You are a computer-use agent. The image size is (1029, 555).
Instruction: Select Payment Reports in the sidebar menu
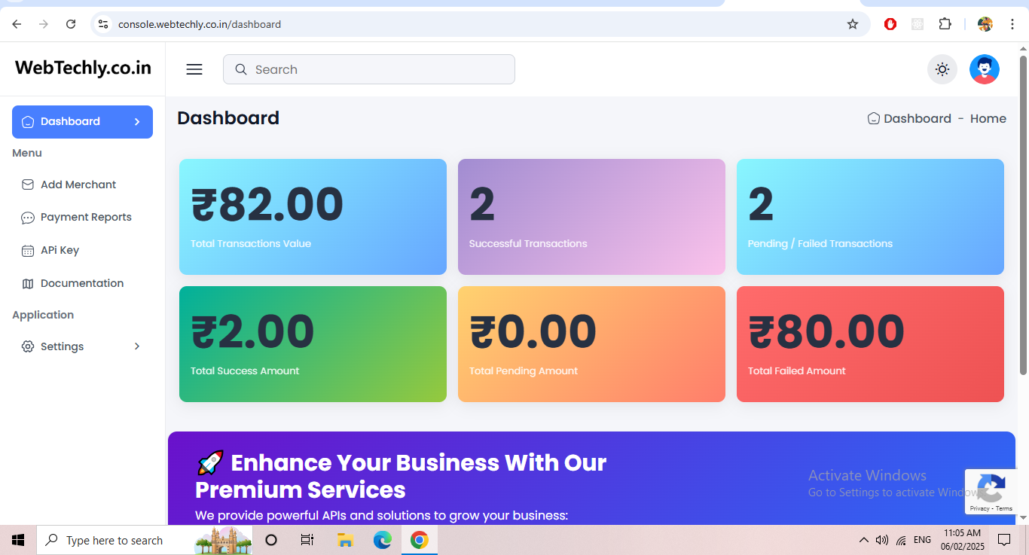coord(86,217)
